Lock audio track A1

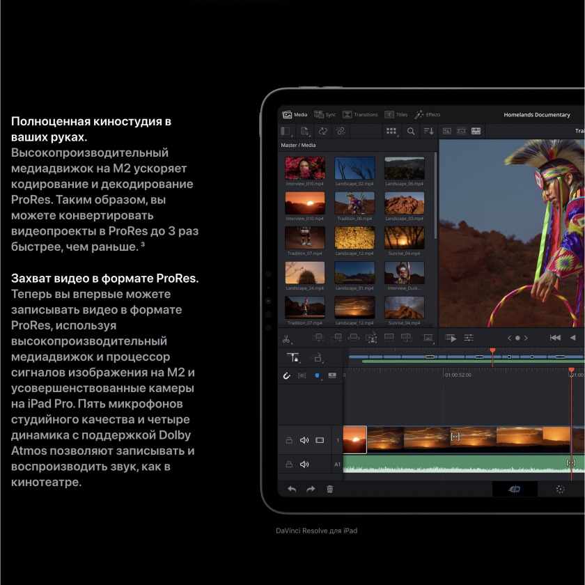coord(289,464)
